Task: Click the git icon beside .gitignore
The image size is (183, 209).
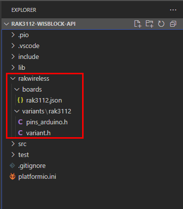Action: [x=12, y=165]
